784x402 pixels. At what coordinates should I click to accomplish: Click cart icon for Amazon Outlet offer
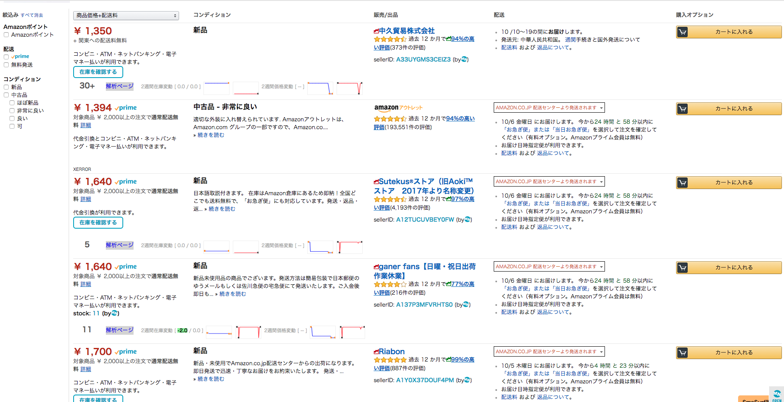click(683, 109)
